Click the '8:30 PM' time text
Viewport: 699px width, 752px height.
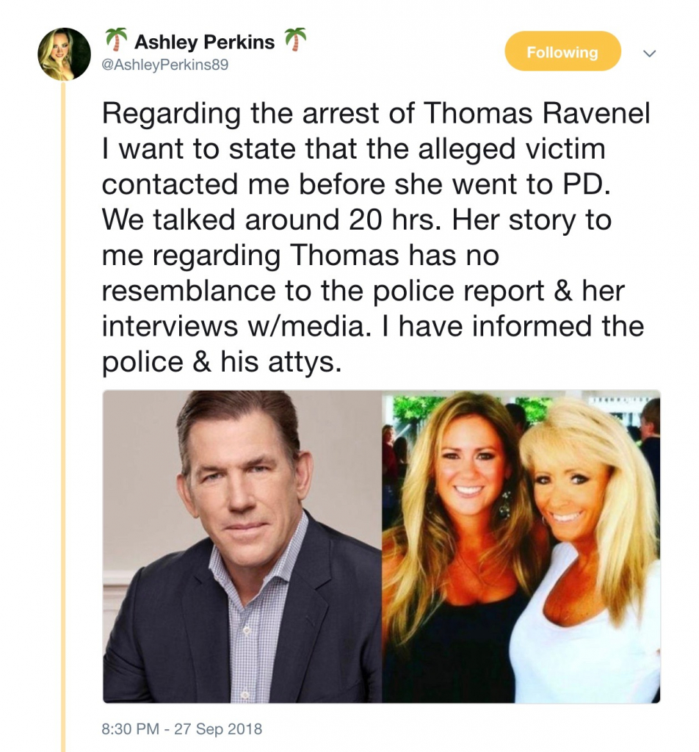130,729
